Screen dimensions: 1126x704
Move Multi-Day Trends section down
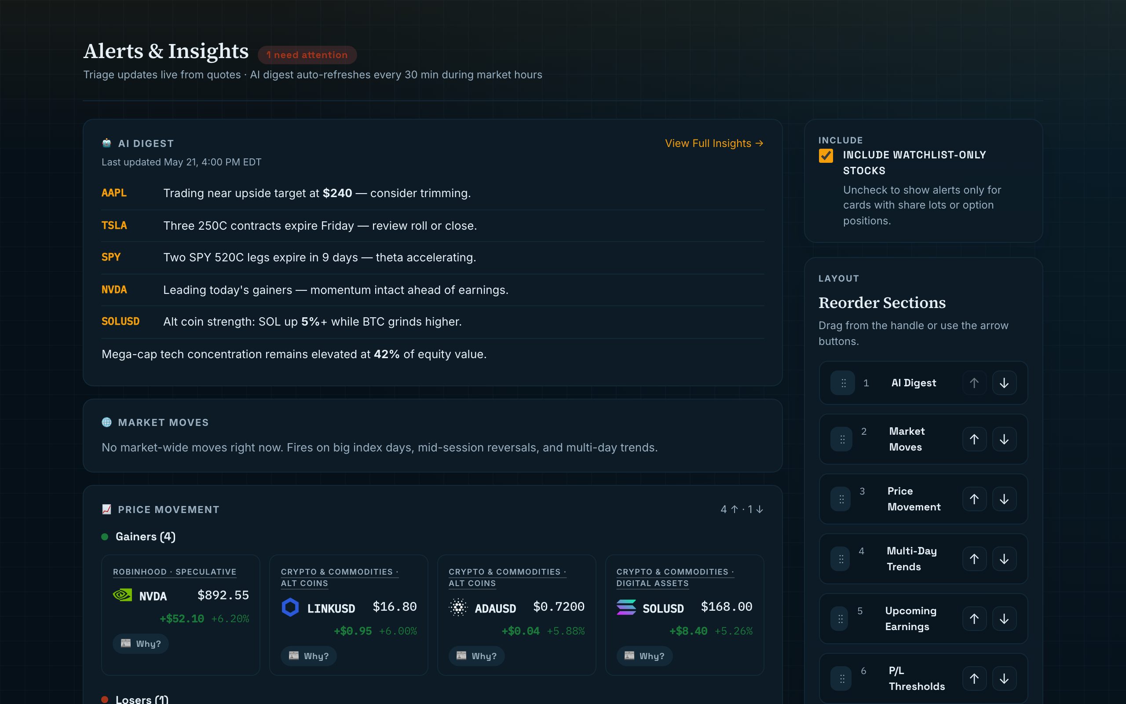(x=1004, y=559)
